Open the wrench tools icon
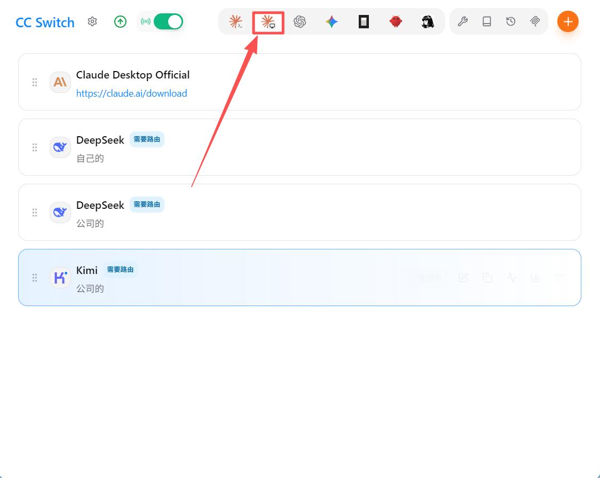The width and height of the screenshot is (600, 478). [463, 21]
